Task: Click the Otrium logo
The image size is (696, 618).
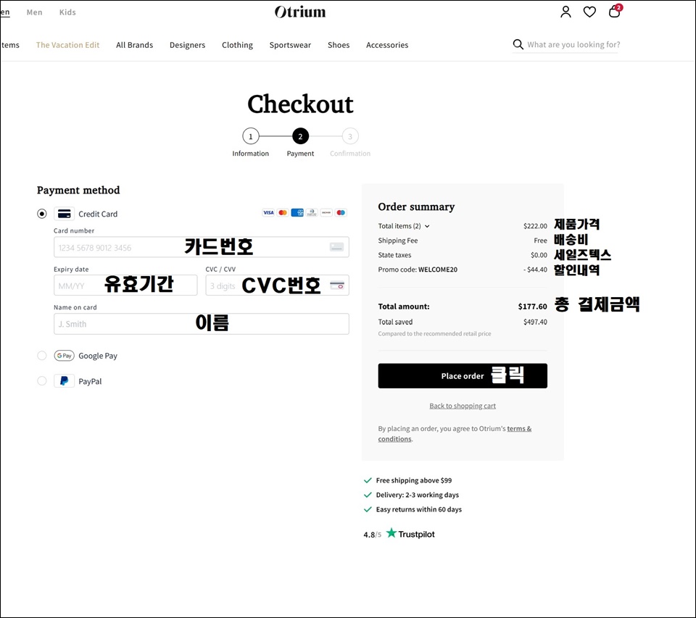Action: tap(300, 12)
